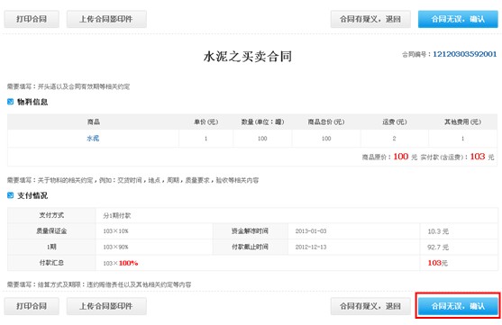Click the 分1期付款 value

[x=117, y=215]
